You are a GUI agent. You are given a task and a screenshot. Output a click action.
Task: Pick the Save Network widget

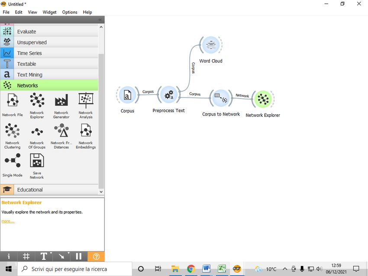click(37, 166)
